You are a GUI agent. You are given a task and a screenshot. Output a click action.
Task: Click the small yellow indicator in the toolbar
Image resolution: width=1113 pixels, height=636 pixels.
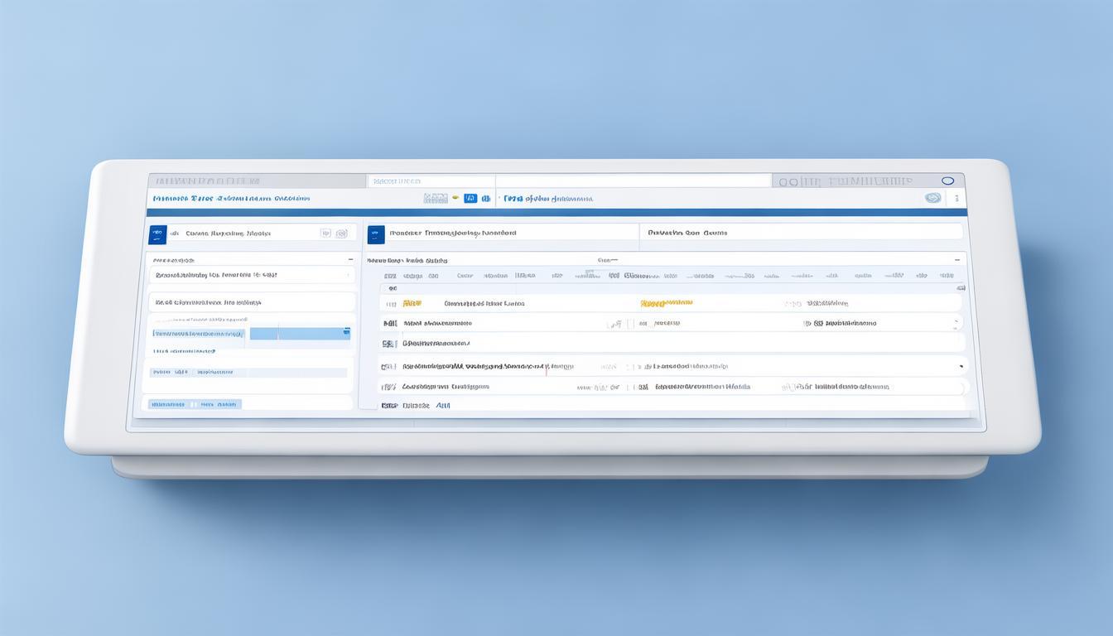coord(455,199)
